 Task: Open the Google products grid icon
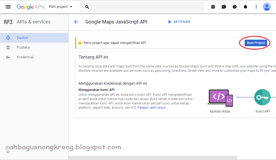(x=213, y=7)
